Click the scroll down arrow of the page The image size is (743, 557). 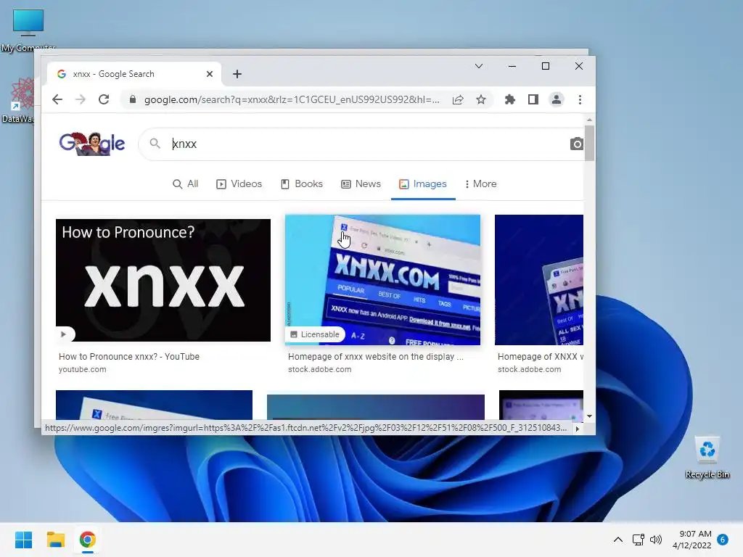[589, 416]
